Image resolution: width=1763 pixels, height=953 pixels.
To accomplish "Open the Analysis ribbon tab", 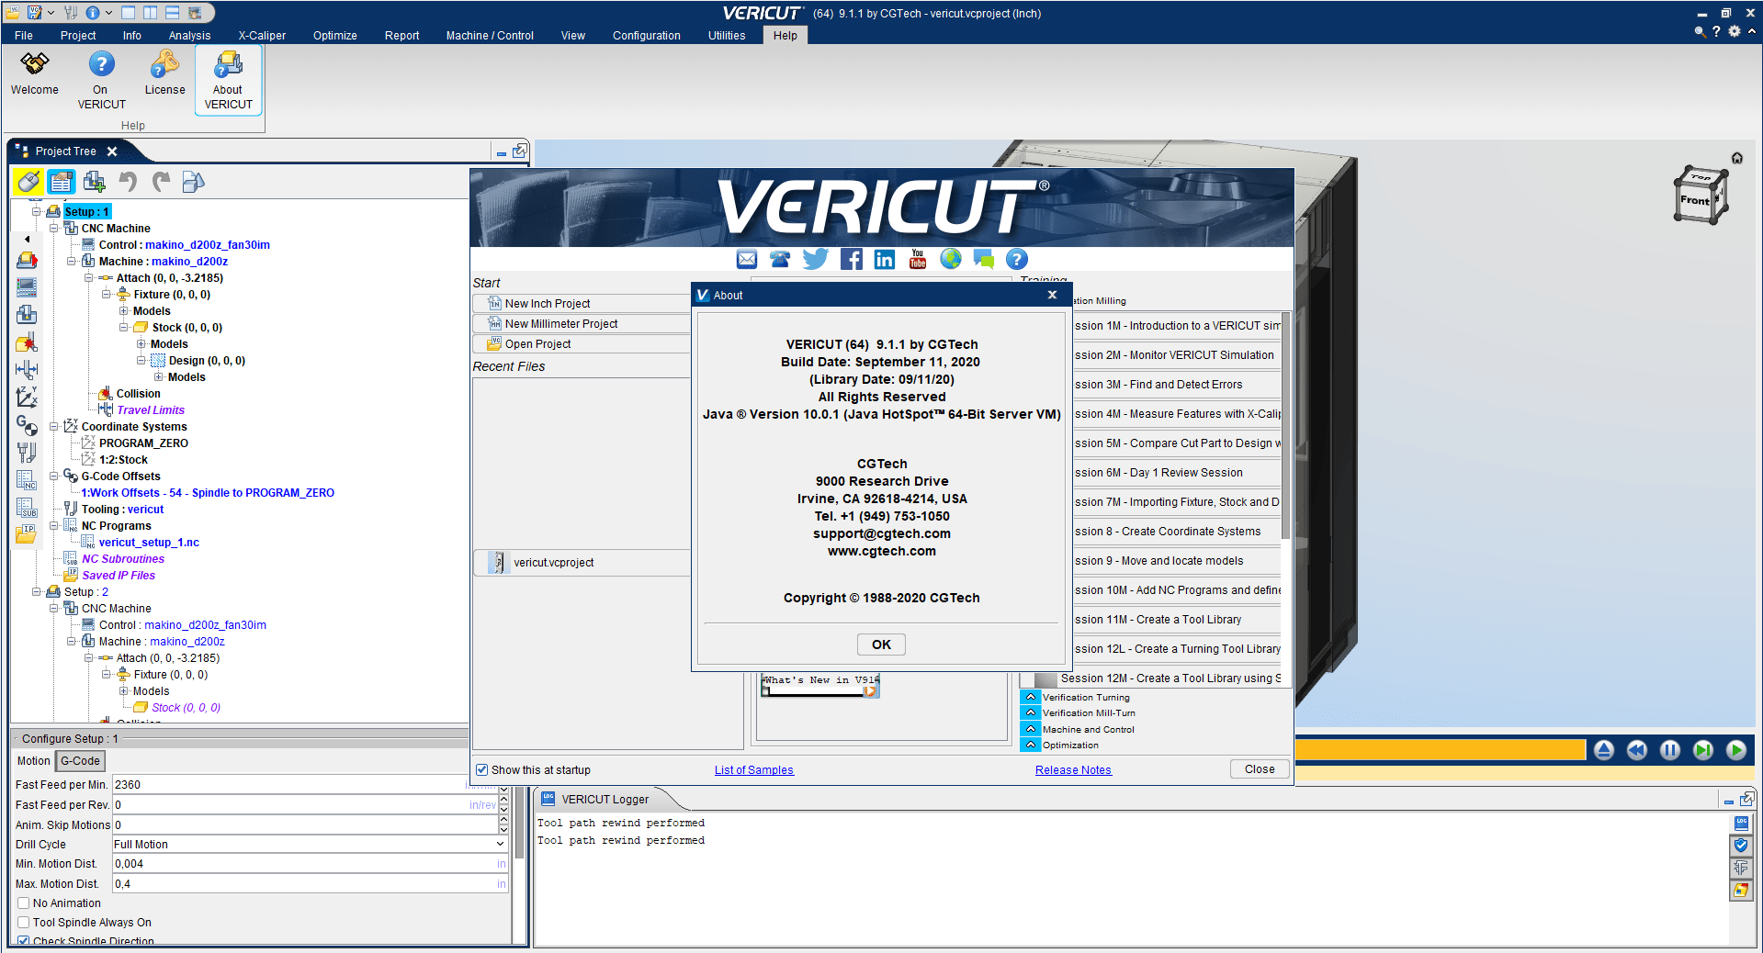I will point(189,36).
